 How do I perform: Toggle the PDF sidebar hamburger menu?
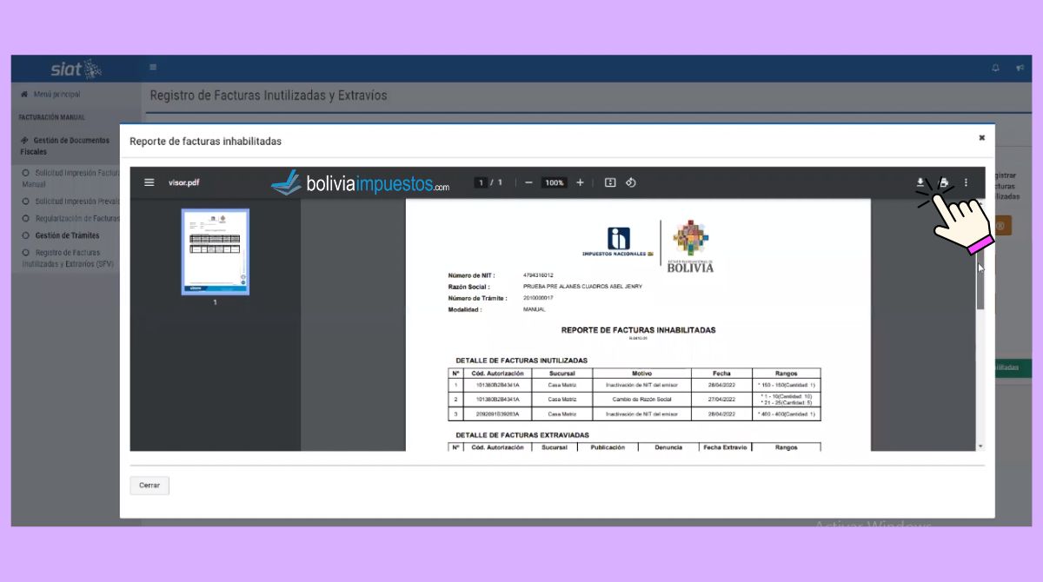149,182
